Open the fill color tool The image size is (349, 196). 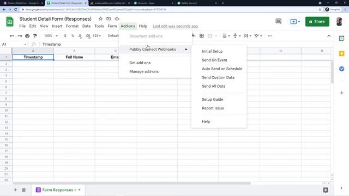(x=194, y=36)
